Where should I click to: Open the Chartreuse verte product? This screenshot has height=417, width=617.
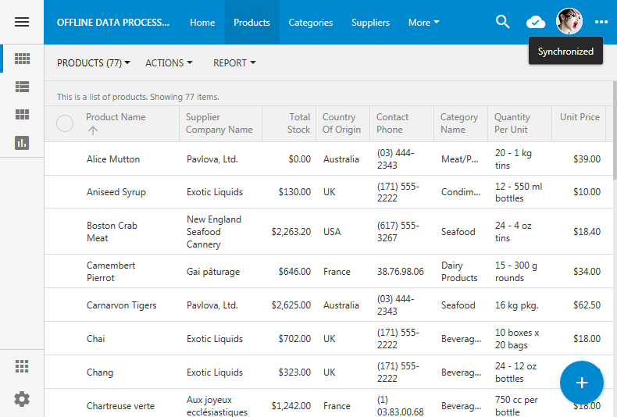pos(120,406)
